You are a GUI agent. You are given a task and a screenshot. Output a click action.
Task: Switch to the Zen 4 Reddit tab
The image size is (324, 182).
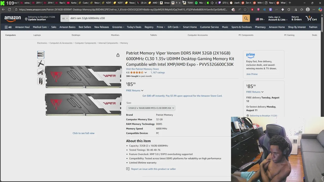246,3
